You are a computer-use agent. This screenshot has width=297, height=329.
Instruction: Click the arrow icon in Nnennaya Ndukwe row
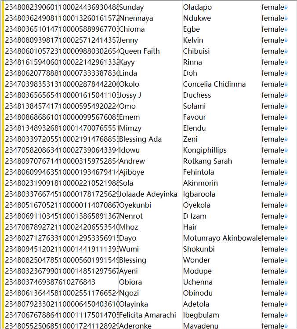[286, 18]
